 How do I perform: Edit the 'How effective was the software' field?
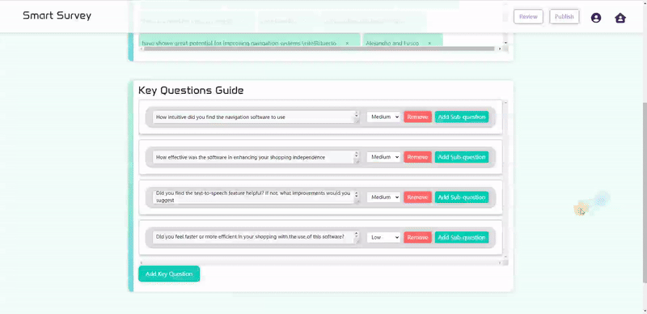tap(256, 157)
